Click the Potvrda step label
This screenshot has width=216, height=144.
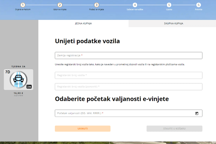pyautogui.click(x=199, y=10)
